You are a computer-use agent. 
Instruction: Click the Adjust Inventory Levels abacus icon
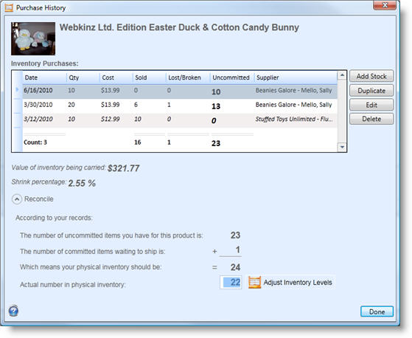[254, 283]
